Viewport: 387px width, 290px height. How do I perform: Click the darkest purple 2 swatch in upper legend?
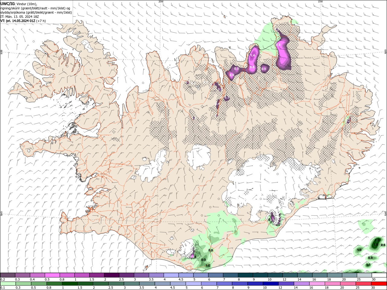click(111, 275)
